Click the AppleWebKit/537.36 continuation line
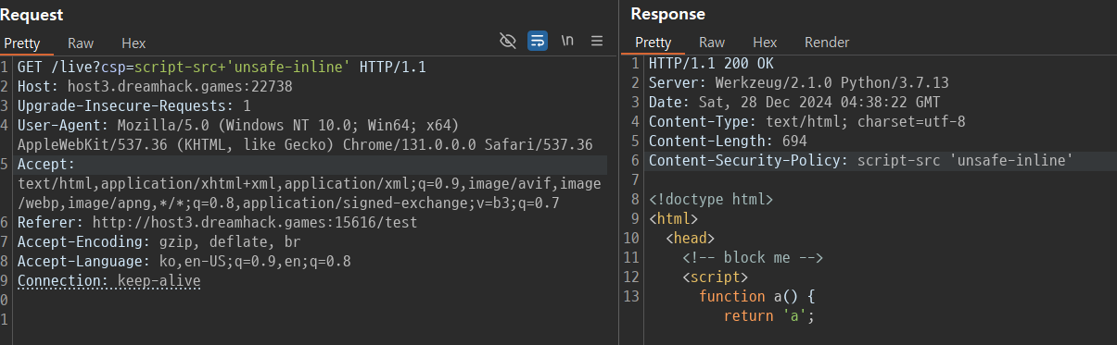The image size is (1117, 345). (x=305, y=144)
